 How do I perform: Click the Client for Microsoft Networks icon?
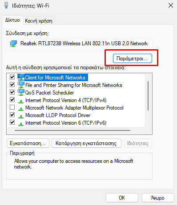click(21, 77)
